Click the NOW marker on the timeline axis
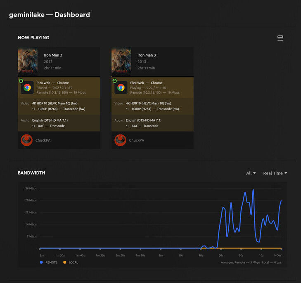The image size is (301, 283). coord(277,255)
